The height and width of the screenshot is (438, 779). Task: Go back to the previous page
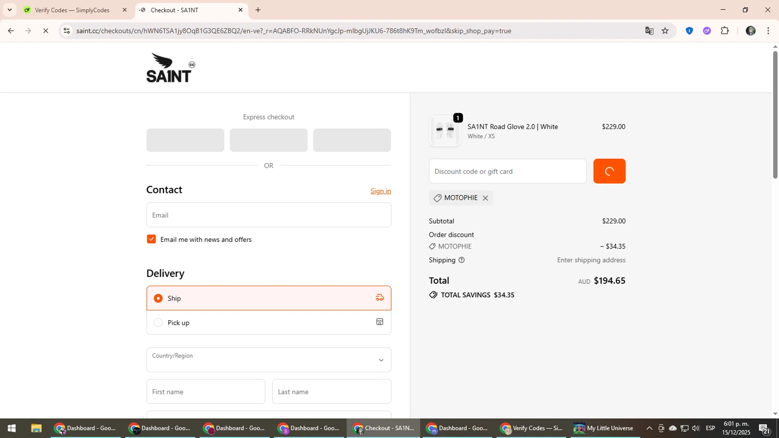coord(10,31)
